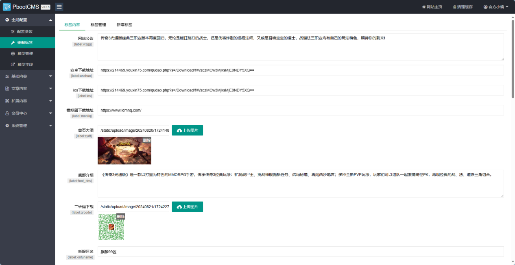Screen dimensions: 515x265
Task: Click the lock icon beside 会员中心
Action: coord(7,113)
